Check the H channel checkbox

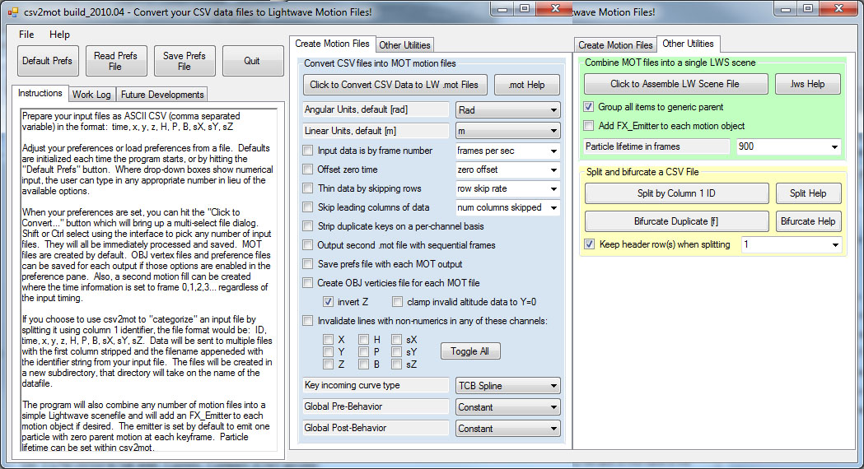tap(364, 340)
